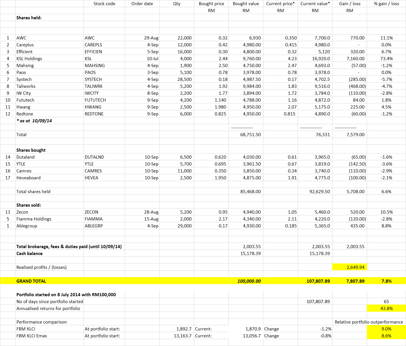The image size is (406, 346).
Task: Click the FBM KLCI Emas row label
Action: tap(32, 336)
